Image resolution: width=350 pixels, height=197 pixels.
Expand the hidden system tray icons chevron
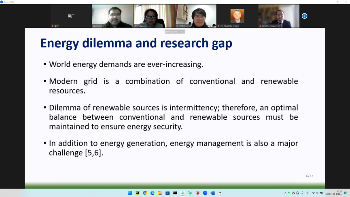[x=285, y=193]
